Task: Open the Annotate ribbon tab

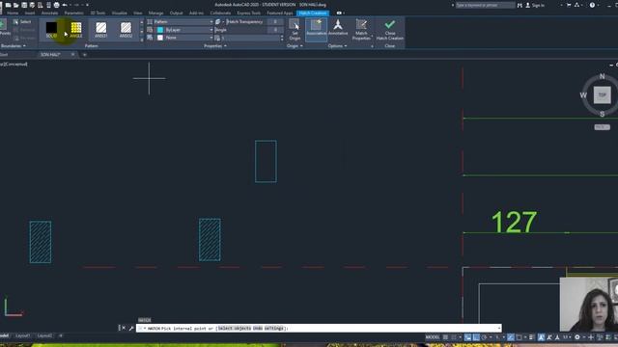Action: coord(49,13)
